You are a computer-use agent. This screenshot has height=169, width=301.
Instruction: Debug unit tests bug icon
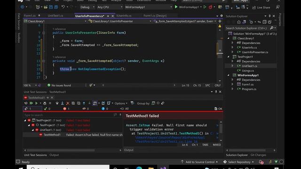[45, 103]
